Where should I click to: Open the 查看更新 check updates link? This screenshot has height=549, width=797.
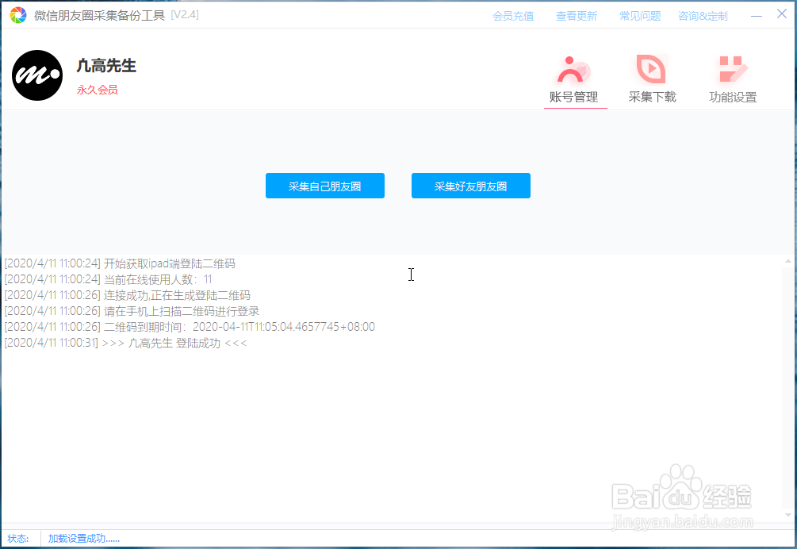[x=577, y=17]
